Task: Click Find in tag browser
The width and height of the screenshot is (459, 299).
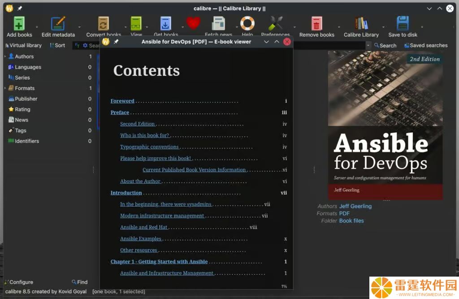Action: point(80,282)
